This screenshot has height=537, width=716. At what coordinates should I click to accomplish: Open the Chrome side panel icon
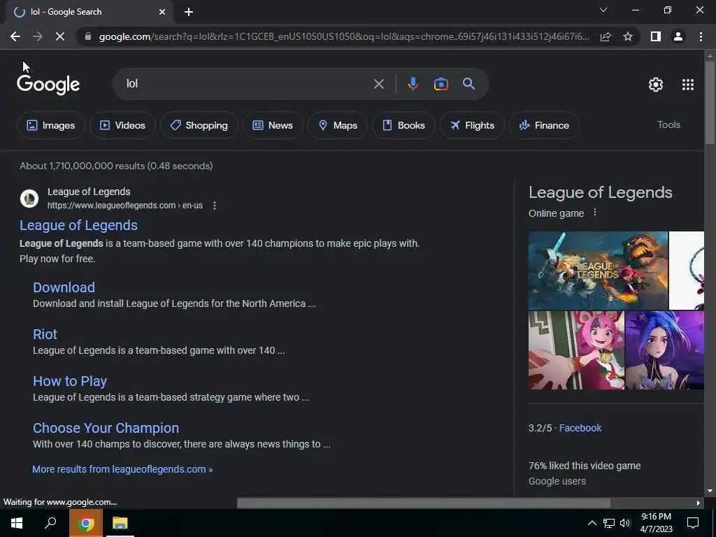point(656,36)
